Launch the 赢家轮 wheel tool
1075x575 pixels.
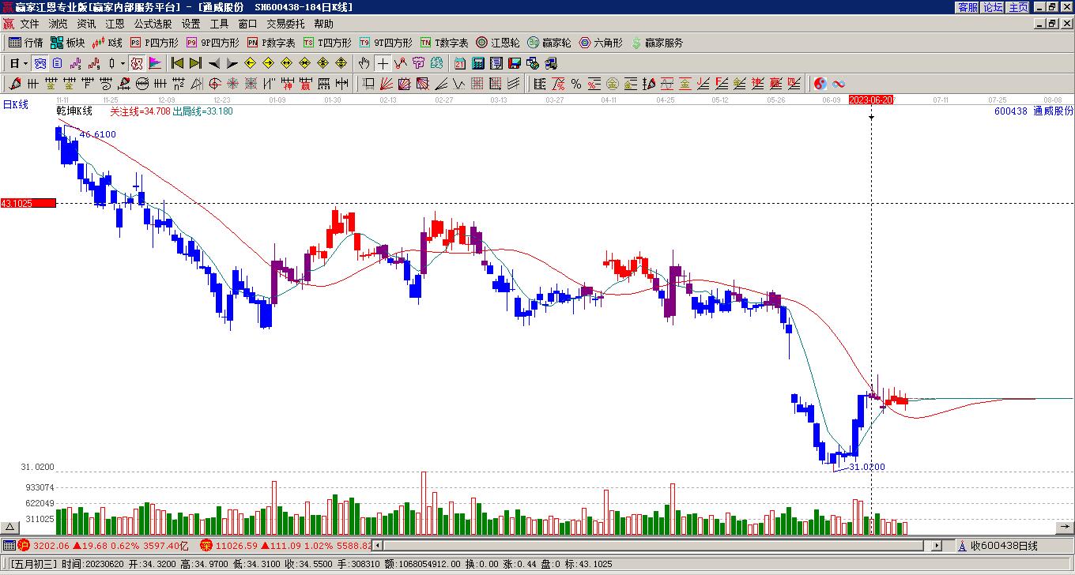549,43
